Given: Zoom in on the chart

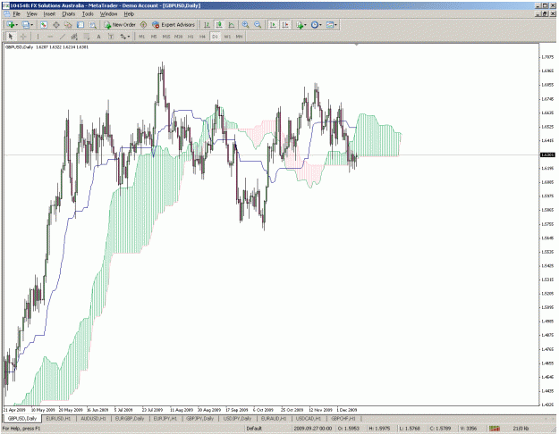Looking at the screenshot, I should tap(245, 25).
